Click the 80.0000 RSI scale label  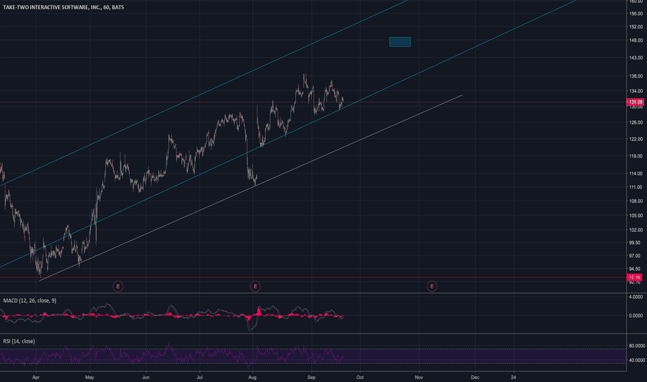(x=637, y=346)
